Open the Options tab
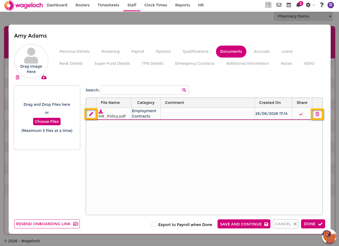 (x=163, y=51)
